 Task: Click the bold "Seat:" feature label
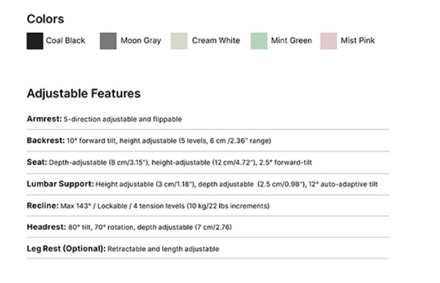(37, 162)
